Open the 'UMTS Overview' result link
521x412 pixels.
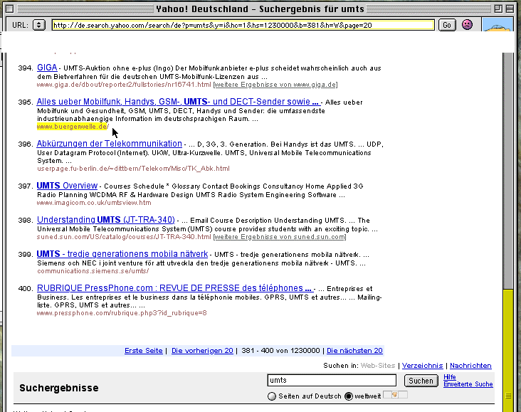(67, 186)
